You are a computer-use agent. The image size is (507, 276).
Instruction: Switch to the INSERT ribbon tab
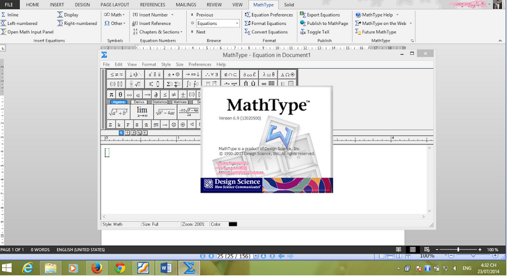[x=57, y=4]
